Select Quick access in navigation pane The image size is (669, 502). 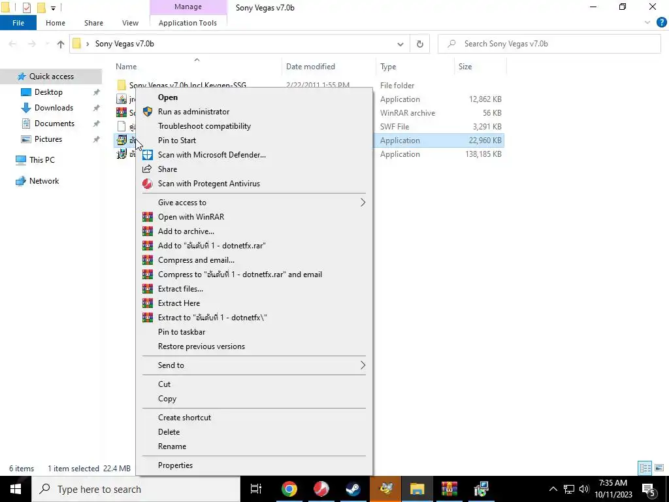51,76
